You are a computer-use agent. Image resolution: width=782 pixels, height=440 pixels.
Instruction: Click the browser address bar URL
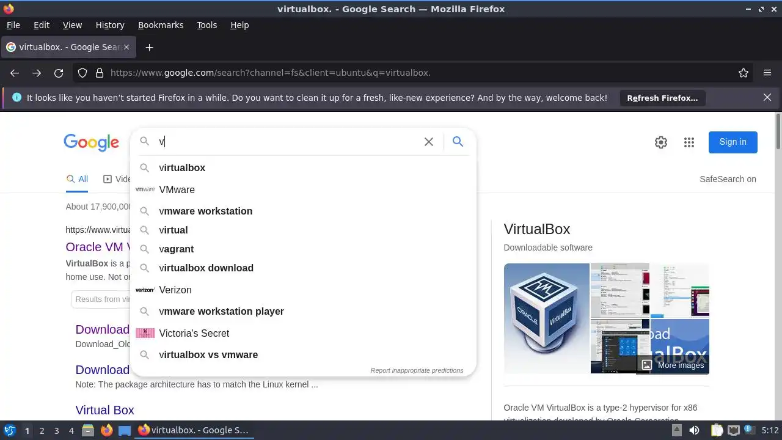coord(271,73)
